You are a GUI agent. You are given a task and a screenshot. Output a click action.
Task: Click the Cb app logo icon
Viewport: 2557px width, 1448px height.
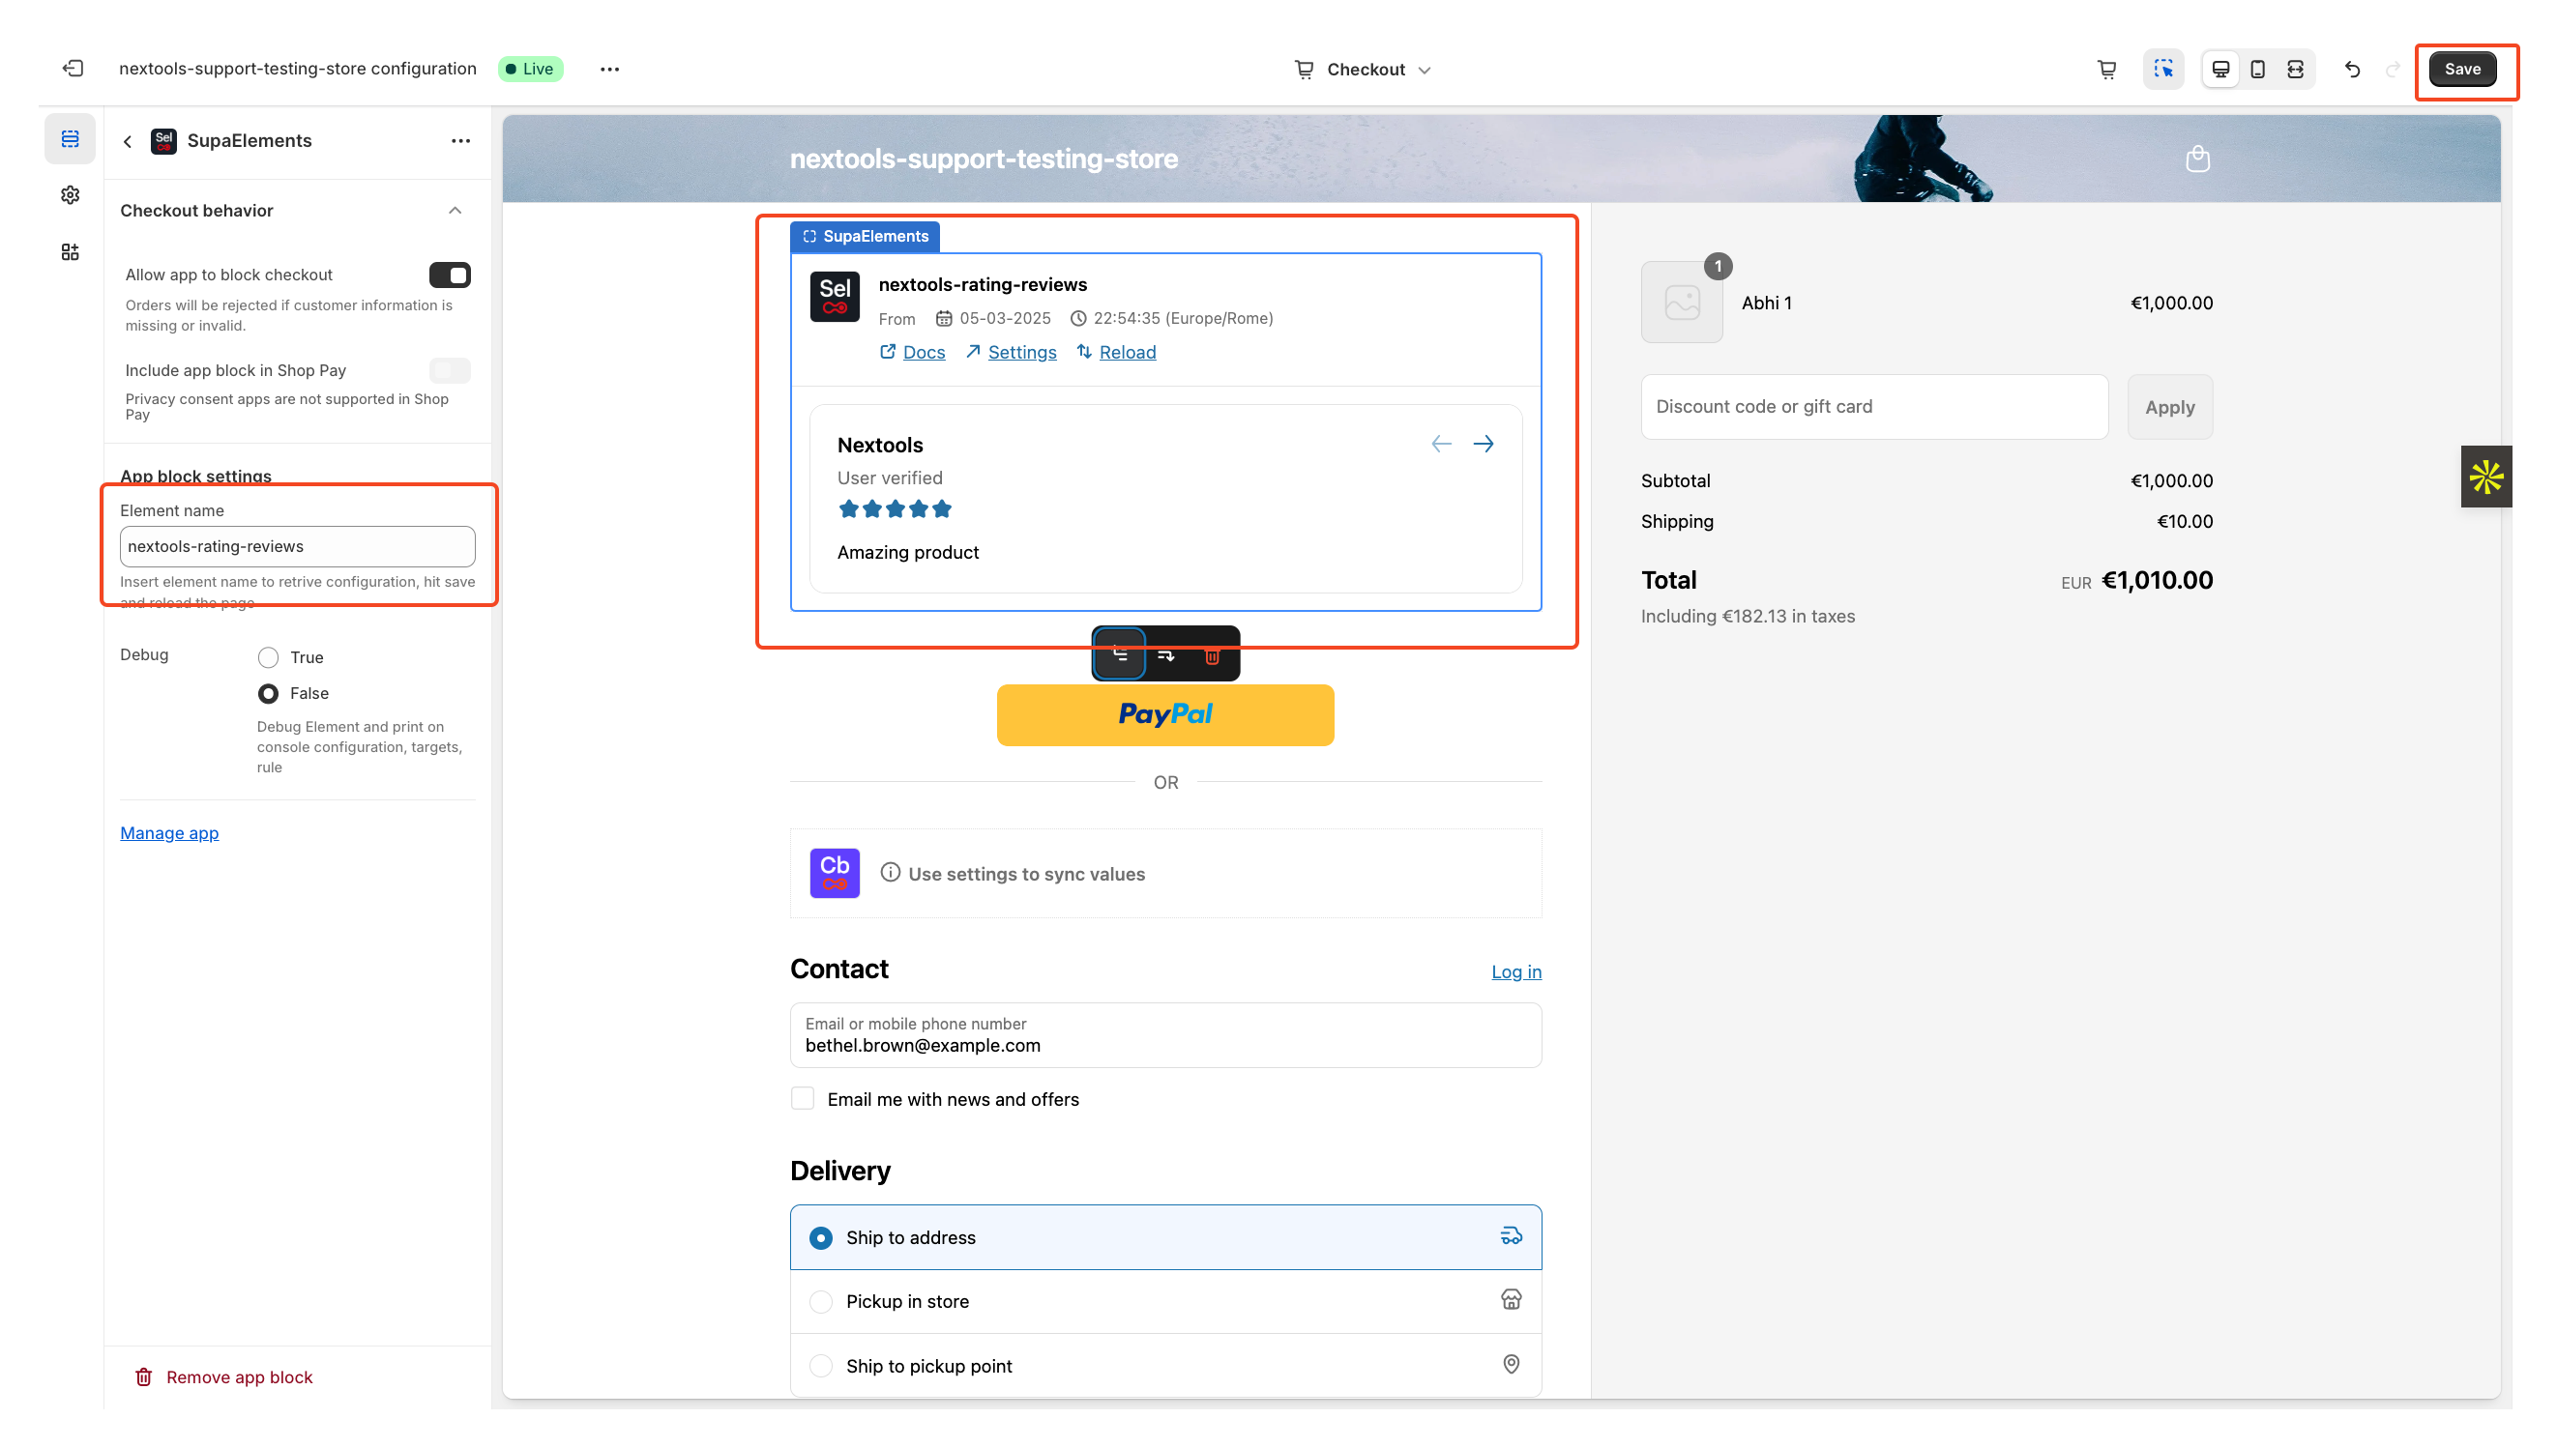[835, 873]
